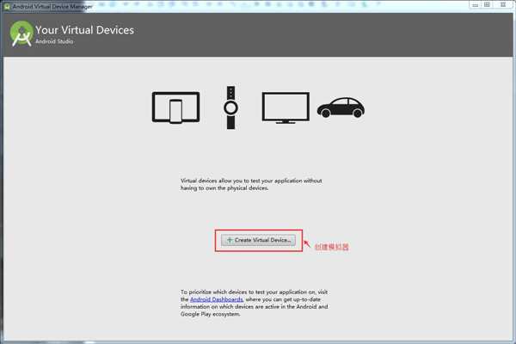Image resolution: width=516 pixels, height=344 pixels.
Task: Open the Android Dashboards link
Action: (x=217, y=299)
